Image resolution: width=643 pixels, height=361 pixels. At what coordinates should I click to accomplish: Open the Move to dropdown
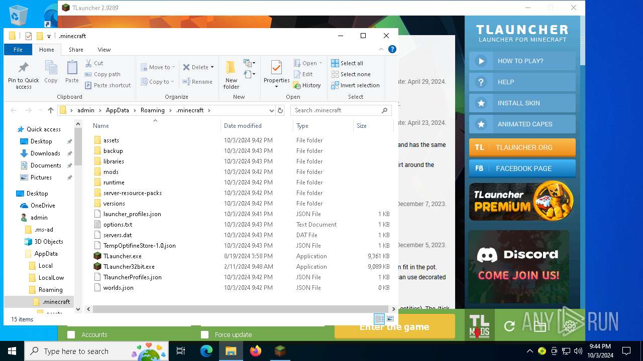(158, 67)
